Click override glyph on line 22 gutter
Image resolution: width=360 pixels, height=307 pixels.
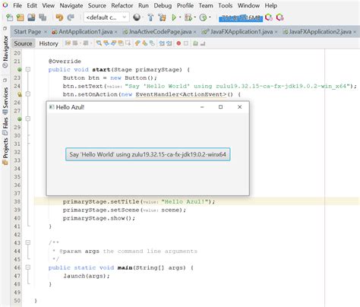(20, 69)
